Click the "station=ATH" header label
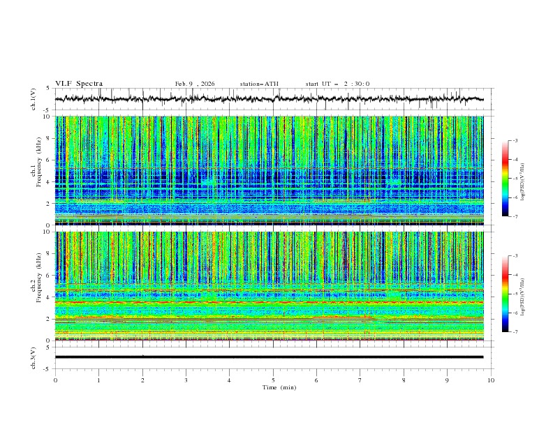This screenshot has width=553, height=427. point(259,84)
